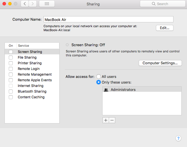Select the Remote Management service row
Screen dimensions: 187x147
(32, 74)
